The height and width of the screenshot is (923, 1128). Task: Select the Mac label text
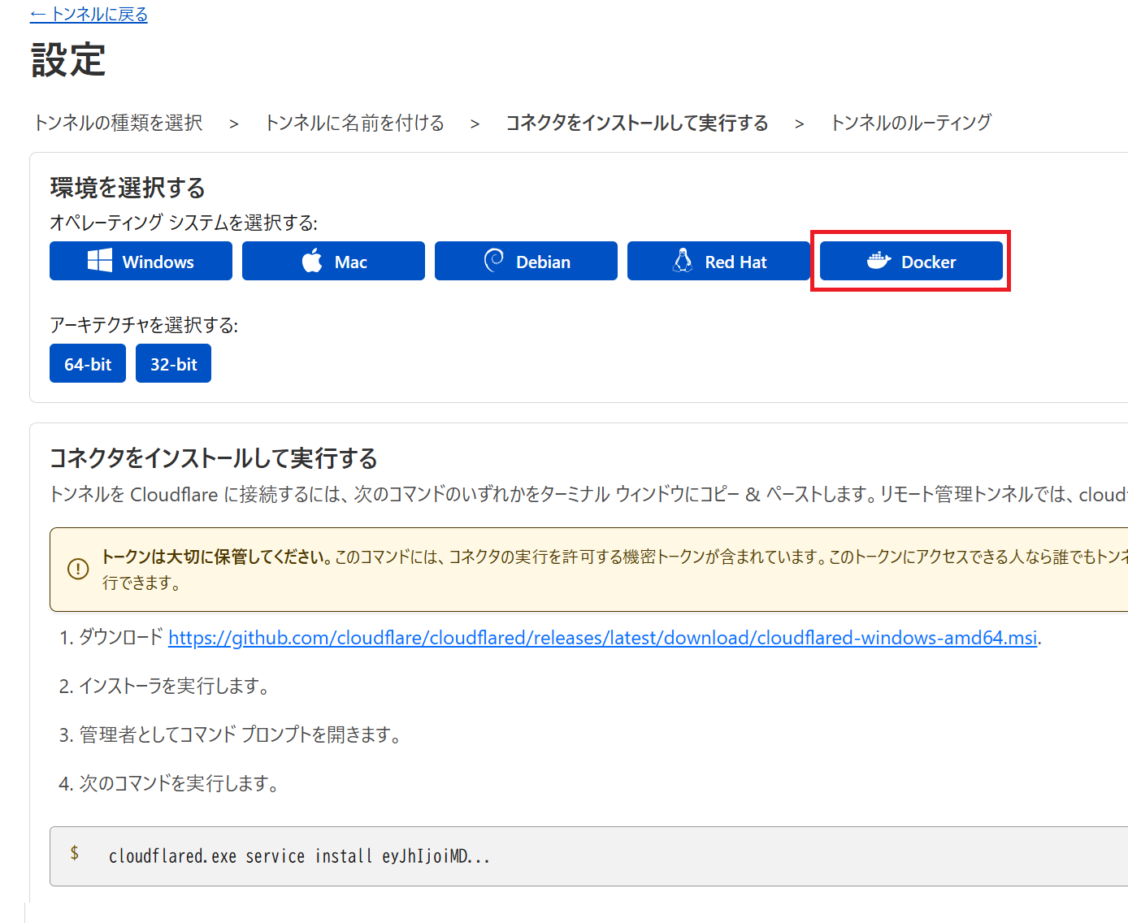351,262
